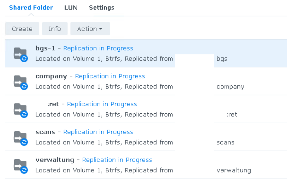This screenshot has height=182, width=287.
Task: Click scans Replication in Progress status link
Action: tap(98, 132)
